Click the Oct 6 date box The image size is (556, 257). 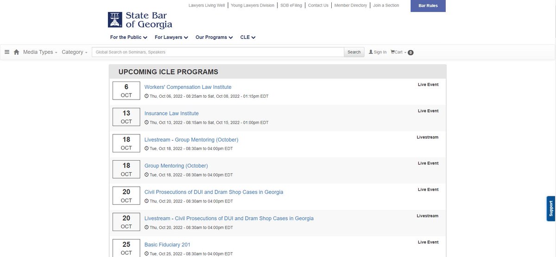[126, 91]
